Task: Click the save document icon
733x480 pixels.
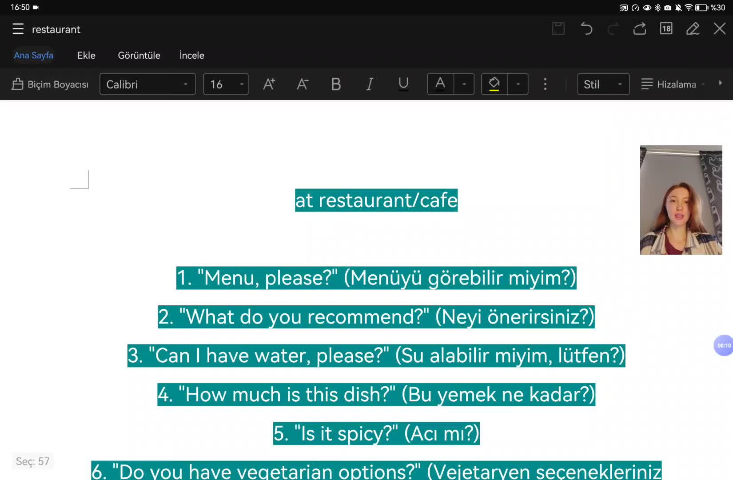Action: click(x=558, y=29)
